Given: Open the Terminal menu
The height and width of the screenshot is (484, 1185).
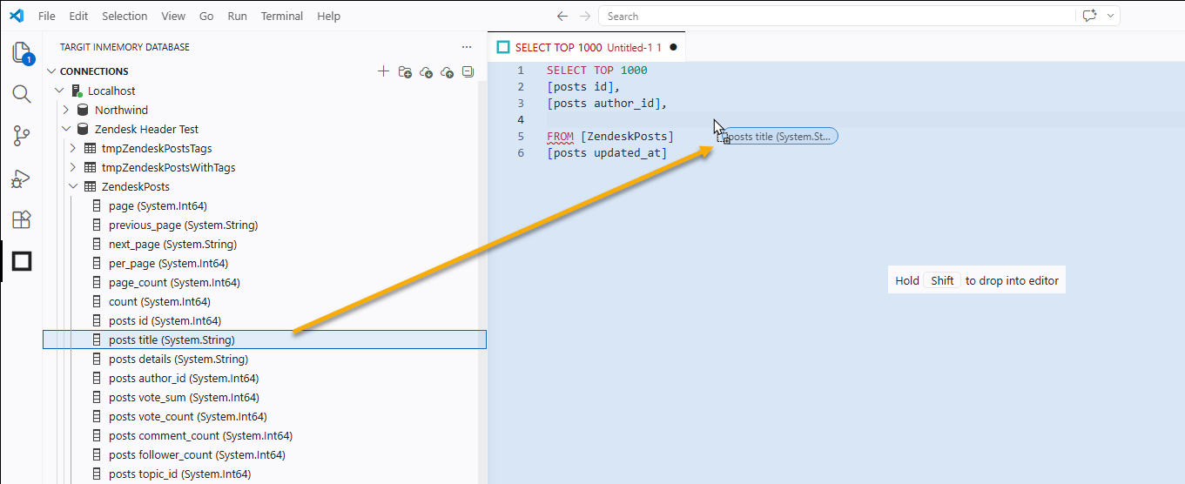Looking at the screenshot, I should pyautogui.click(x=282, y=16).
